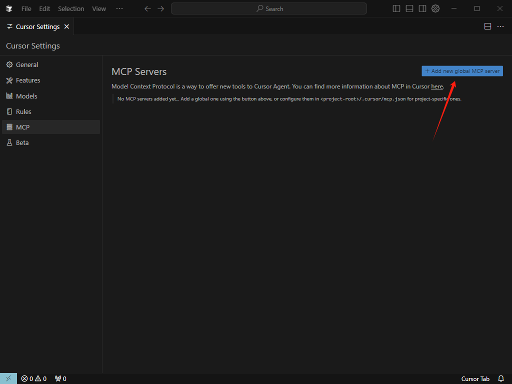Close the Cursor Settings tab
Viewport: 512px width, 384px height.
66,26
